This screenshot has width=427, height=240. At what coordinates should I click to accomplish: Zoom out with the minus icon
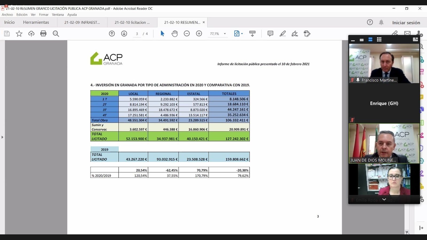(187, 34)
